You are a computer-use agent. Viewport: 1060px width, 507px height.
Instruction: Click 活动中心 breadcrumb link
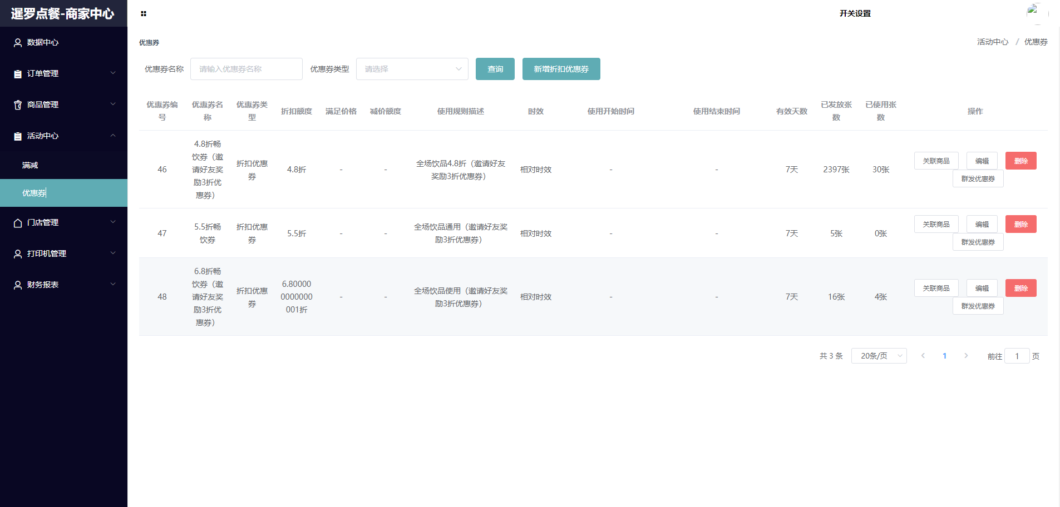pos(993,42)
